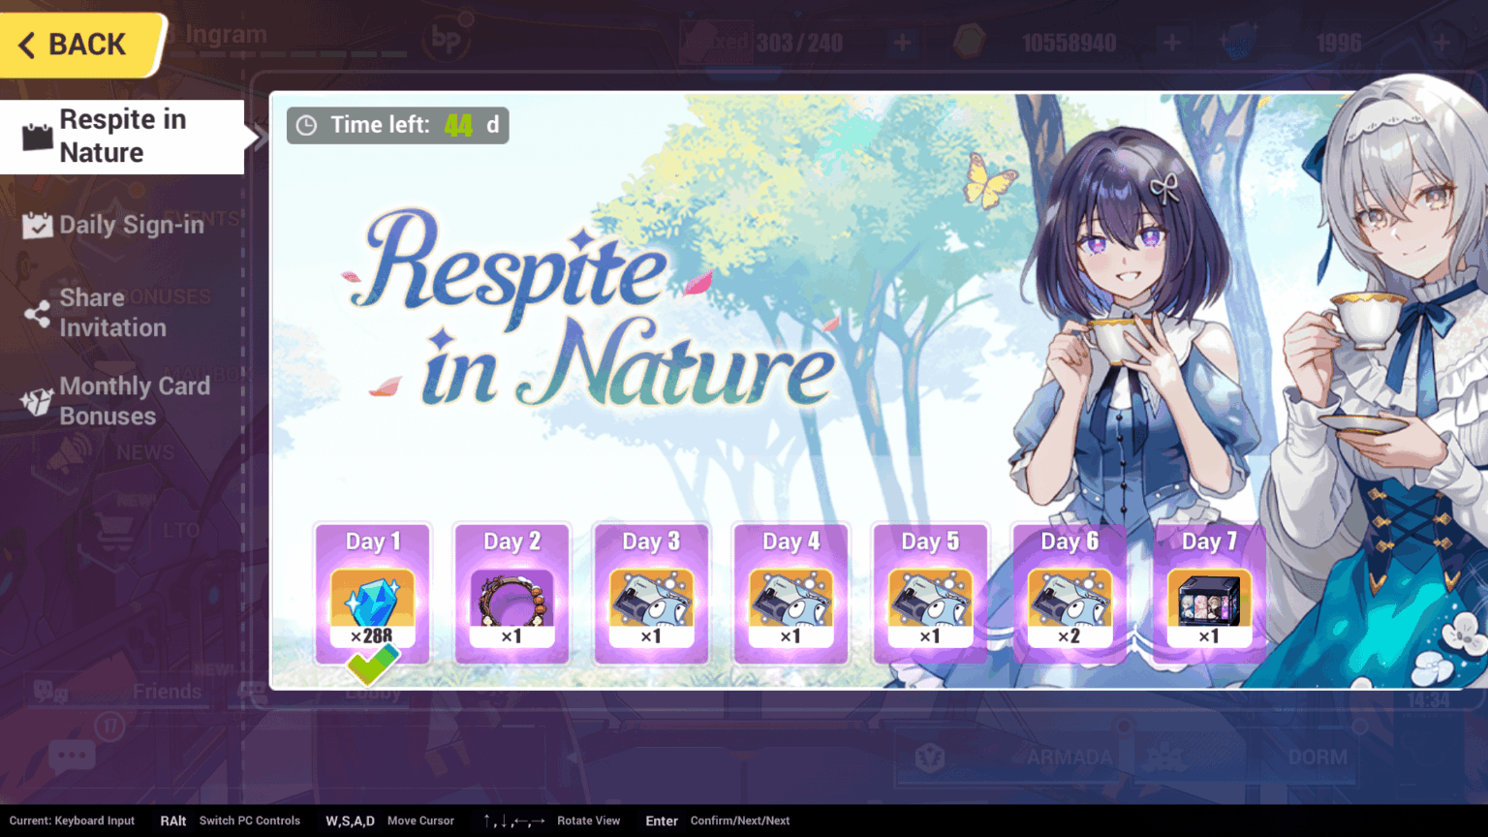The width and height of the screenshot is (1488, 837).
Task: Click the clock icon in the Time left banner
Action: tap(306, 124)
